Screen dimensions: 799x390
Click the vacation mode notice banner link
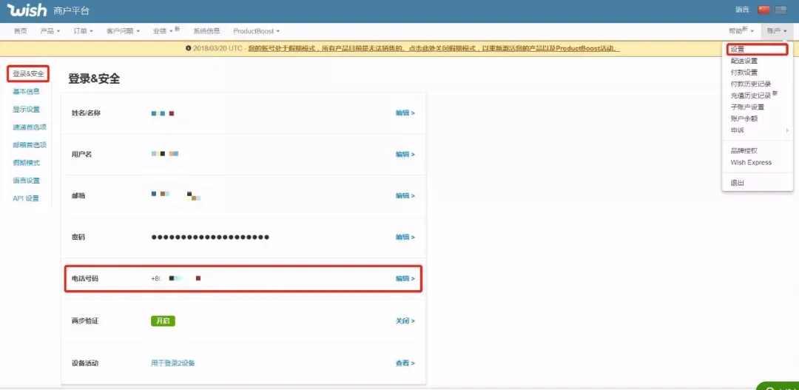click(434, 48)
